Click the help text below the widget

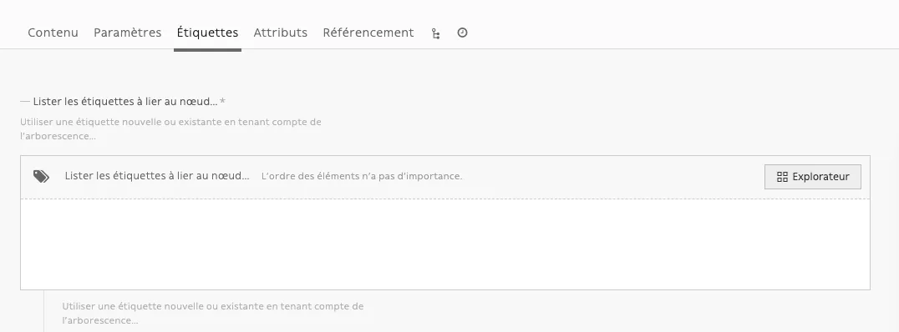tap(213, 313)
